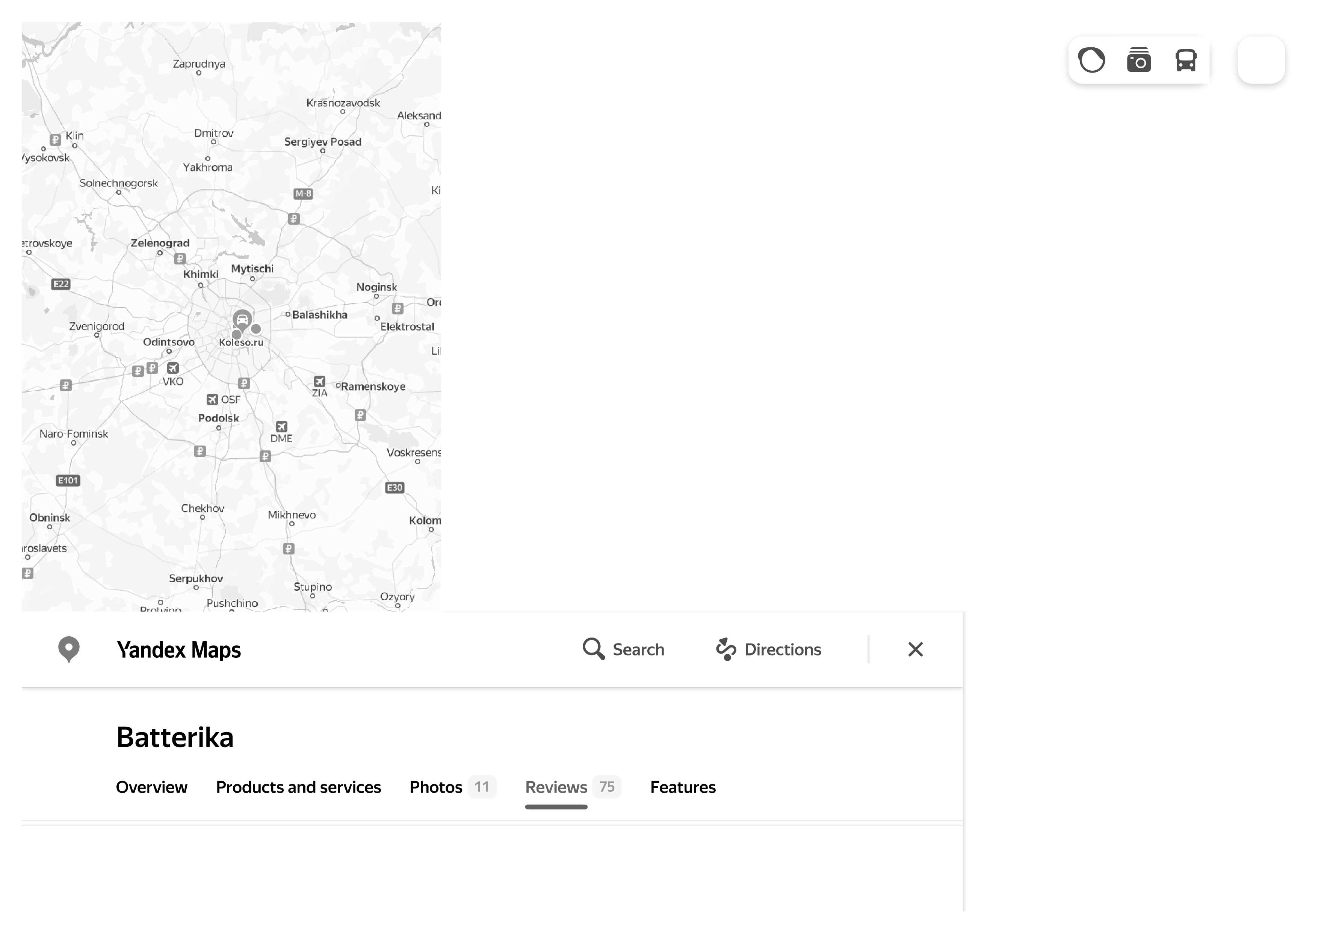Close the Batterika card panel
The image size is (1318, 932).
(916, 649)
